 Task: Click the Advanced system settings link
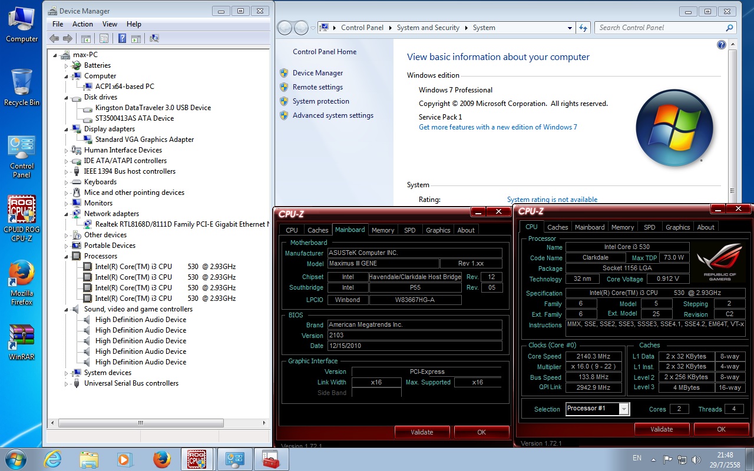tap(333, 115)
